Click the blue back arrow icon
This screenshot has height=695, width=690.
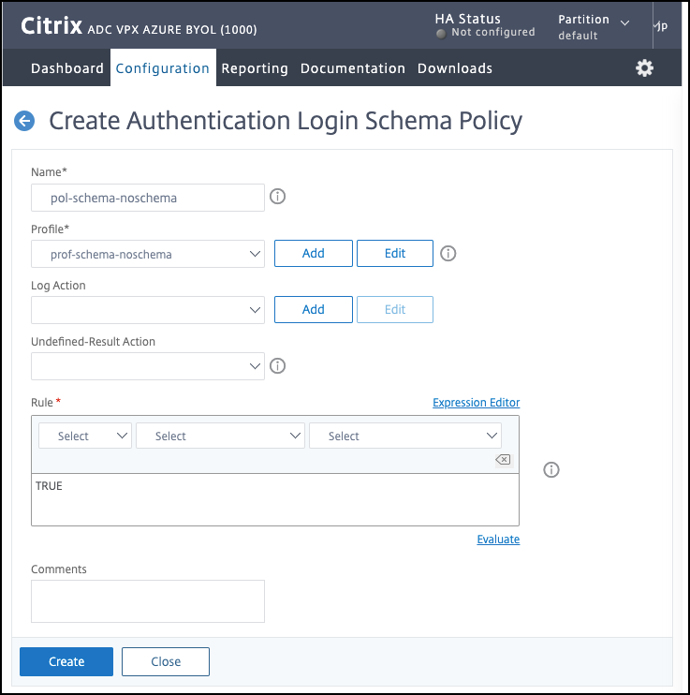coord(24,121)
